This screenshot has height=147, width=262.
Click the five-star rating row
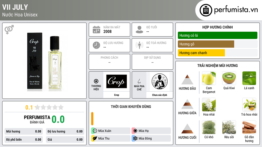point(49,107)
